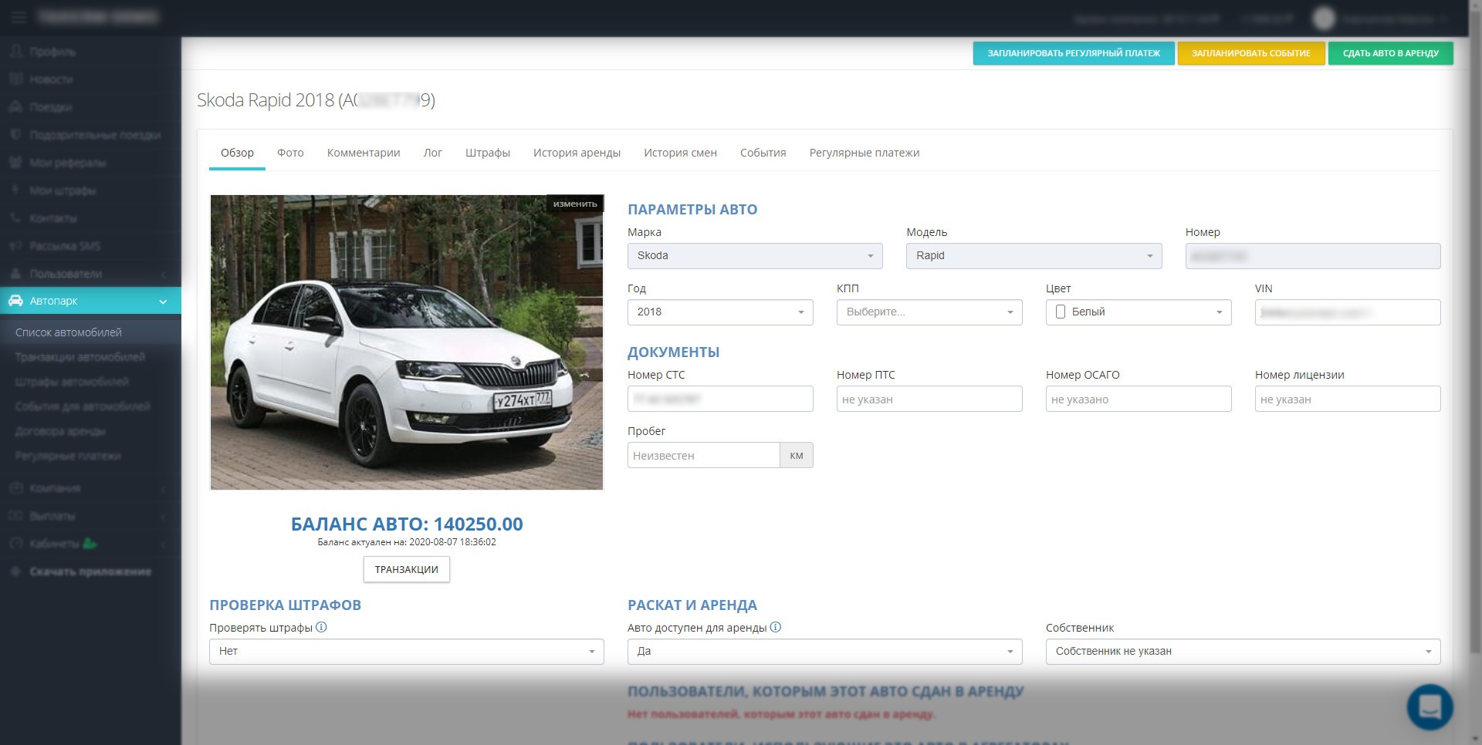Image resolution: width=1482 pixels, height=745 pixels.
Task: Switch to the История аренды tab
Action: coord(577,153)
